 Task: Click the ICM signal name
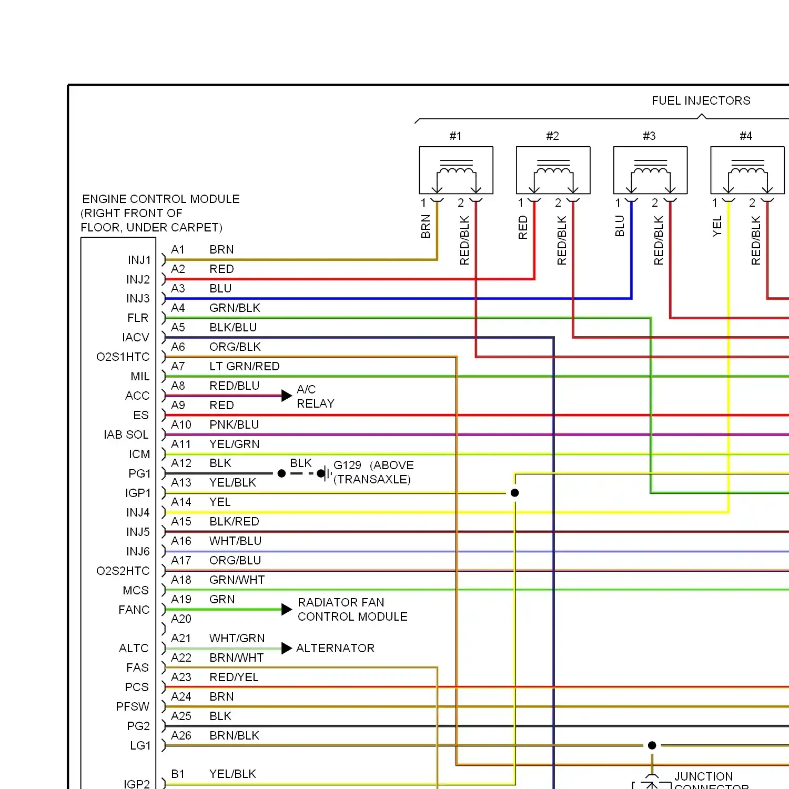click(139, 454)
